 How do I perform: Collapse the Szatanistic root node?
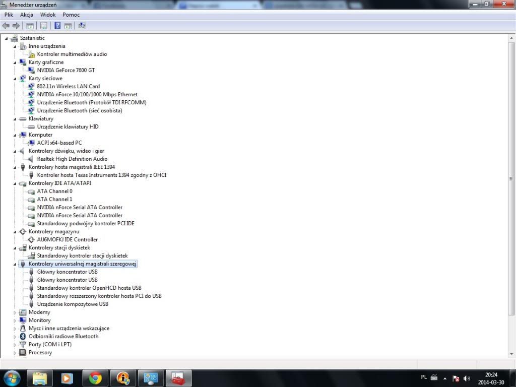[6, 38]
